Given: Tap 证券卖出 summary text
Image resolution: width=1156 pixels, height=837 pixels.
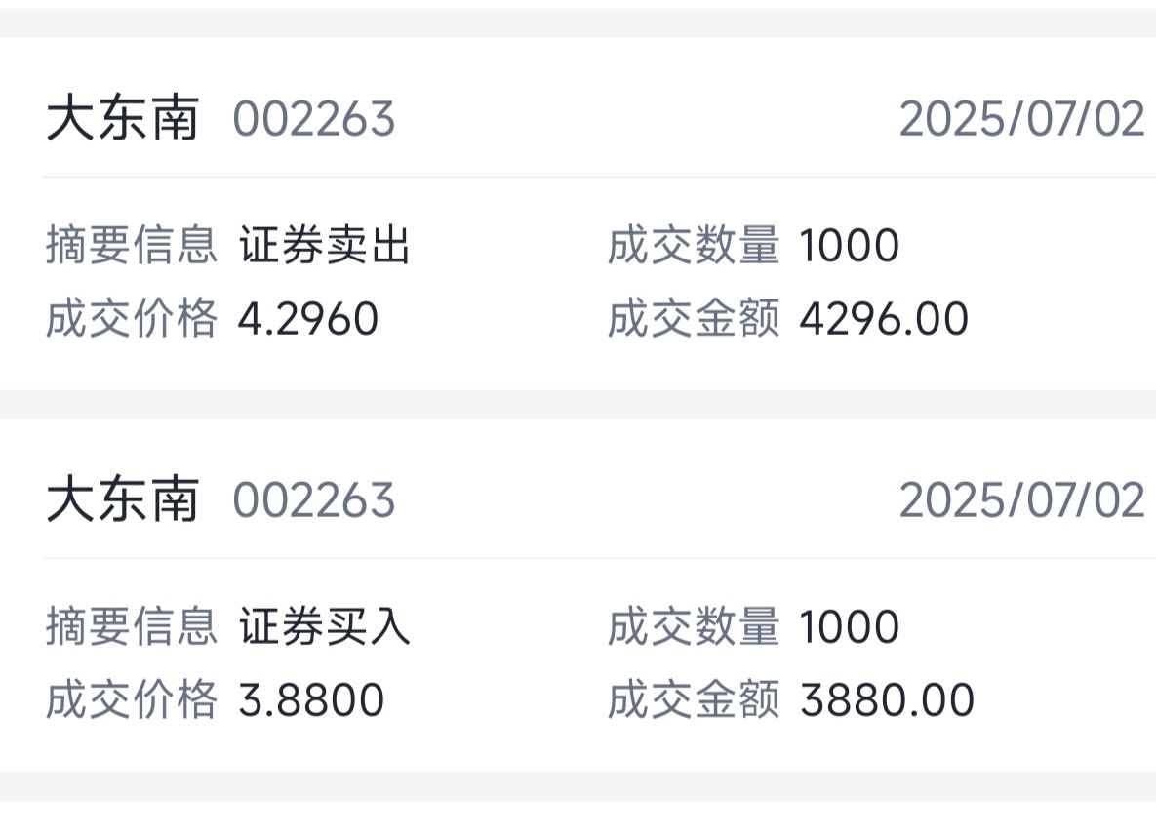Looking at the screenshot, I should (x=325, y=245).
